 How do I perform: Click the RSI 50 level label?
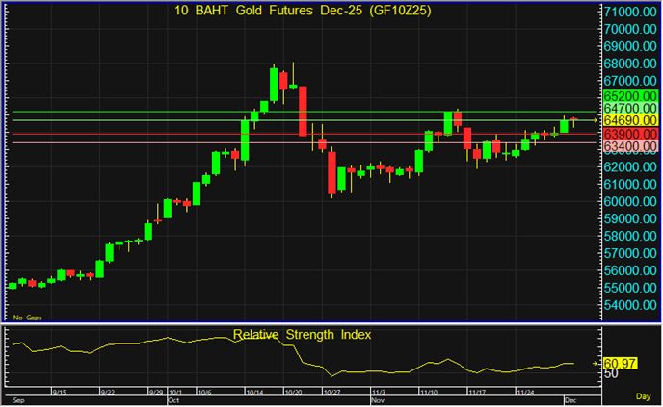point(610,373)
